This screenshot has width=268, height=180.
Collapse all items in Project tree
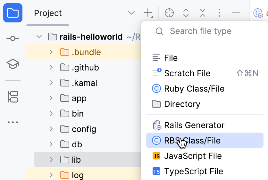pos(203,13)
